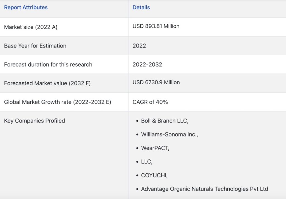Select Forecast duration for this research label
This screenshot has height=199, width=286.
(48, 64)
